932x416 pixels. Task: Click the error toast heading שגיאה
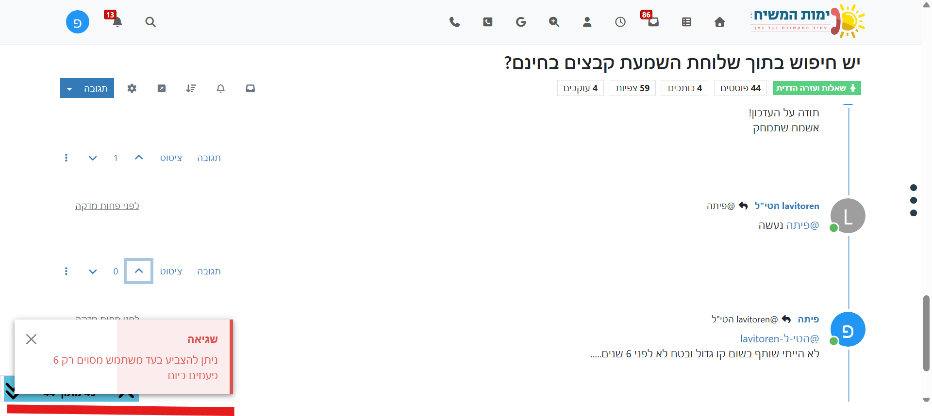point(202,339)
